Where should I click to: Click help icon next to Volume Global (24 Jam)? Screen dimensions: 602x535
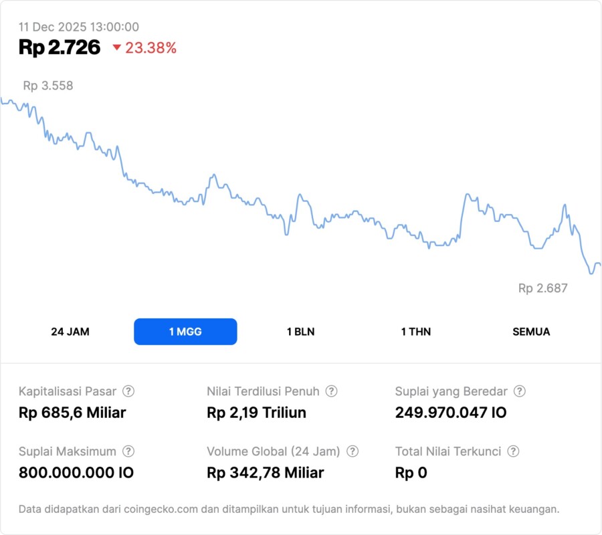353,451
